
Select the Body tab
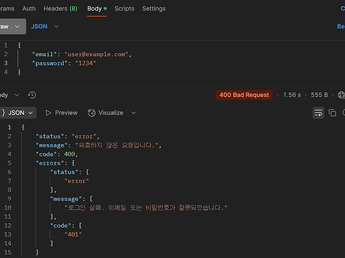[x=97, y=9]
